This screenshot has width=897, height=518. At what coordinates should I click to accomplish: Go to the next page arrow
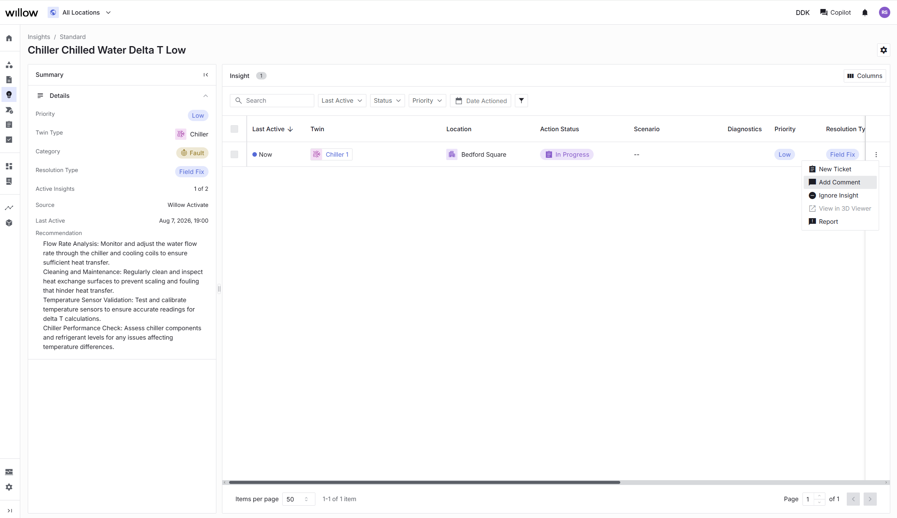coord(870,499)
